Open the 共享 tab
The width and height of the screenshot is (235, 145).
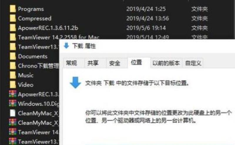(93, 63)
